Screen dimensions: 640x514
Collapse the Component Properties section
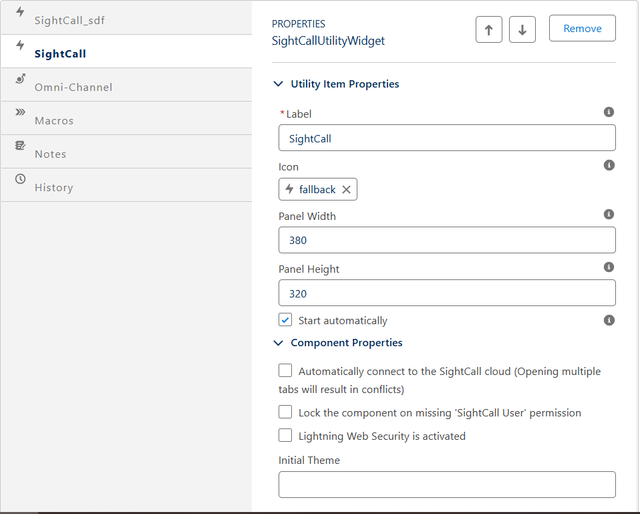tap(278, 343)
